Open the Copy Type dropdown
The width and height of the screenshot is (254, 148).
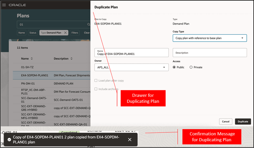point(209,38)
